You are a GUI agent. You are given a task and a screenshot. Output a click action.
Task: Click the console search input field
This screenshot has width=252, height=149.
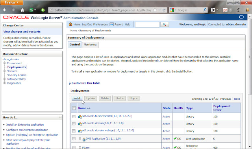147,24
